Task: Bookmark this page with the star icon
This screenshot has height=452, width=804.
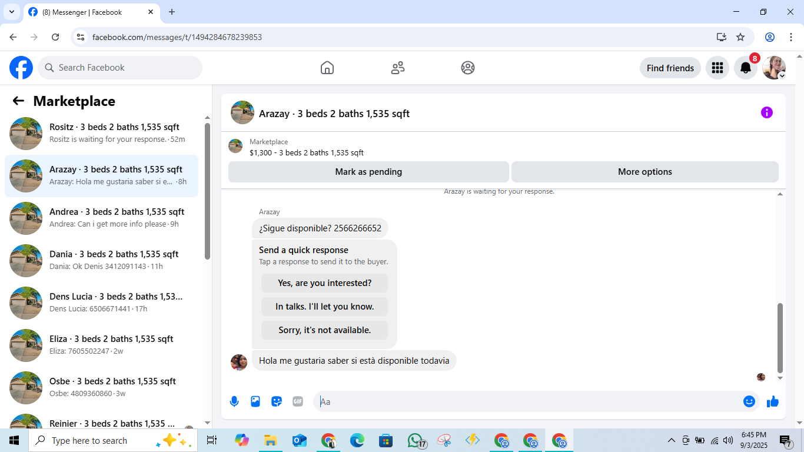Action: coord(740,37)
